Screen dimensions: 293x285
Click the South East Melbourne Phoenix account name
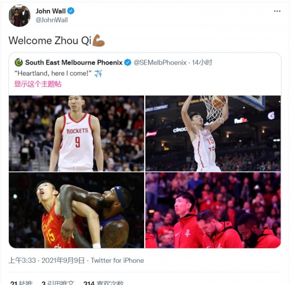[x=74, y=62]
